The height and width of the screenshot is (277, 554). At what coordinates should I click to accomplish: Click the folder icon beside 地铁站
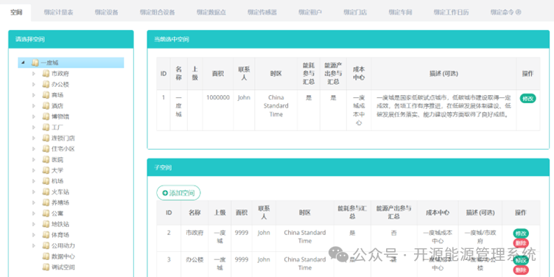pyautogui.click(x=46, y=224)
